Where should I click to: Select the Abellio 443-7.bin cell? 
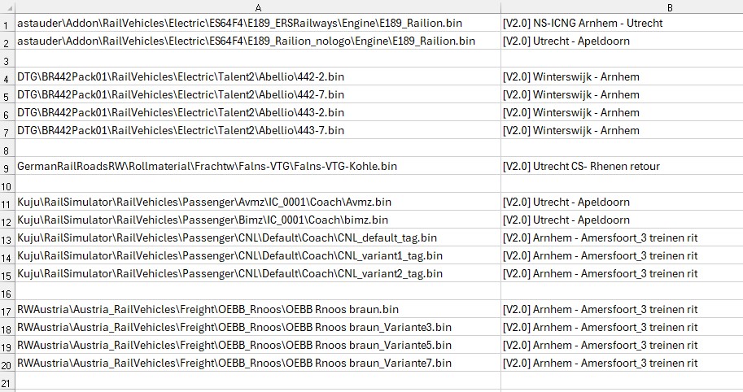258,130
